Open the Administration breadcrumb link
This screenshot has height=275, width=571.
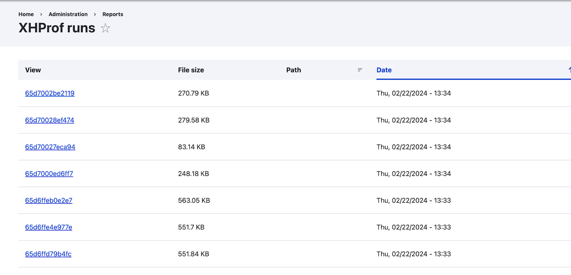[x=68, y=14]
